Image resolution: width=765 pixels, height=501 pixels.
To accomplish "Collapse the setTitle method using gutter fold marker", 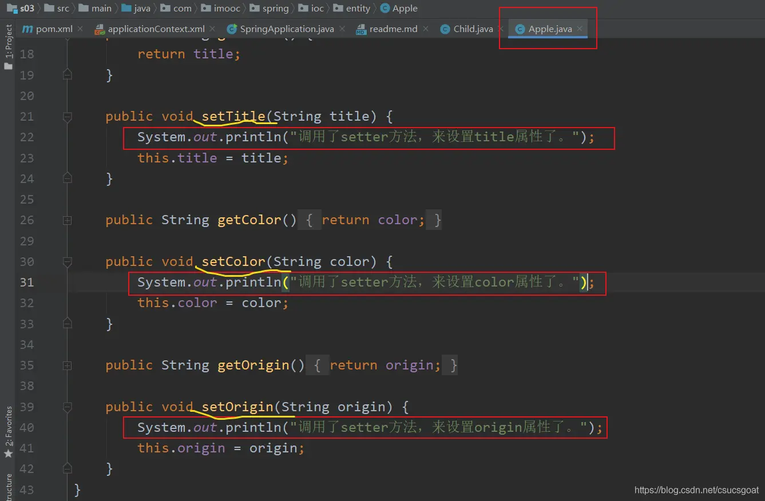I will [68, 117].
